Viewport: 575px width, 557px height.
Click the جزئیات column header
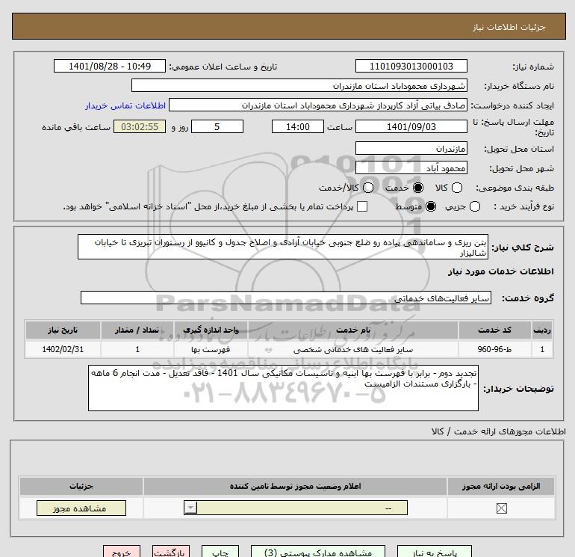pos(81,486)
